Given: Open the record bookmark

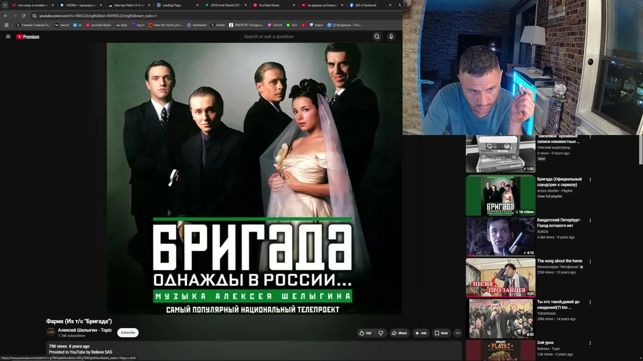Looking at the screenshot, I should [62, 25].
